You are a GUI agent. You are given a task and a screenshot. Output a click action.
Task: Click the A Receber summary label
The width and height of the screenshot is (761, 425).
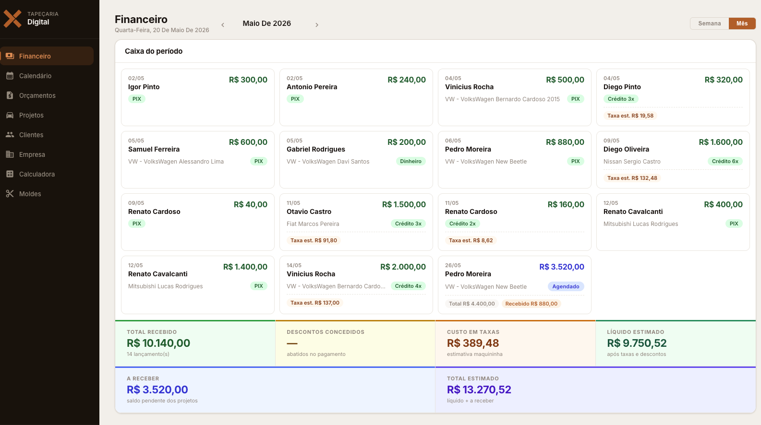(x=143, y=378)
